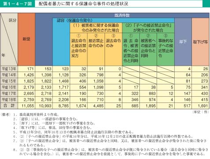Select row label 平成16年
The width and height of the screenshot is (210, 159).
[9, 87]
